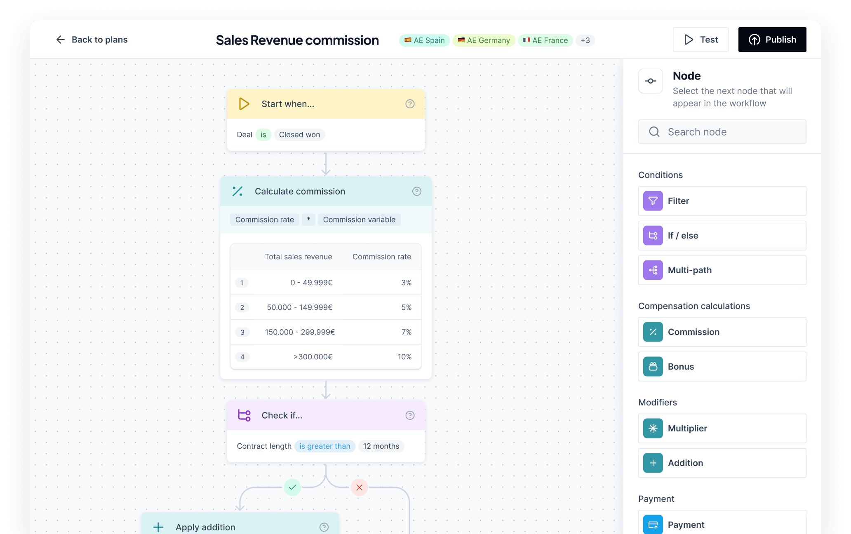Publish the commission plan

[x=772, y=40]
